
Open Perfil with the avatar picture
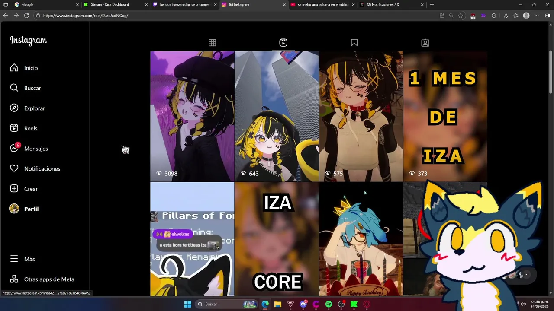click(x=24, y=209)
